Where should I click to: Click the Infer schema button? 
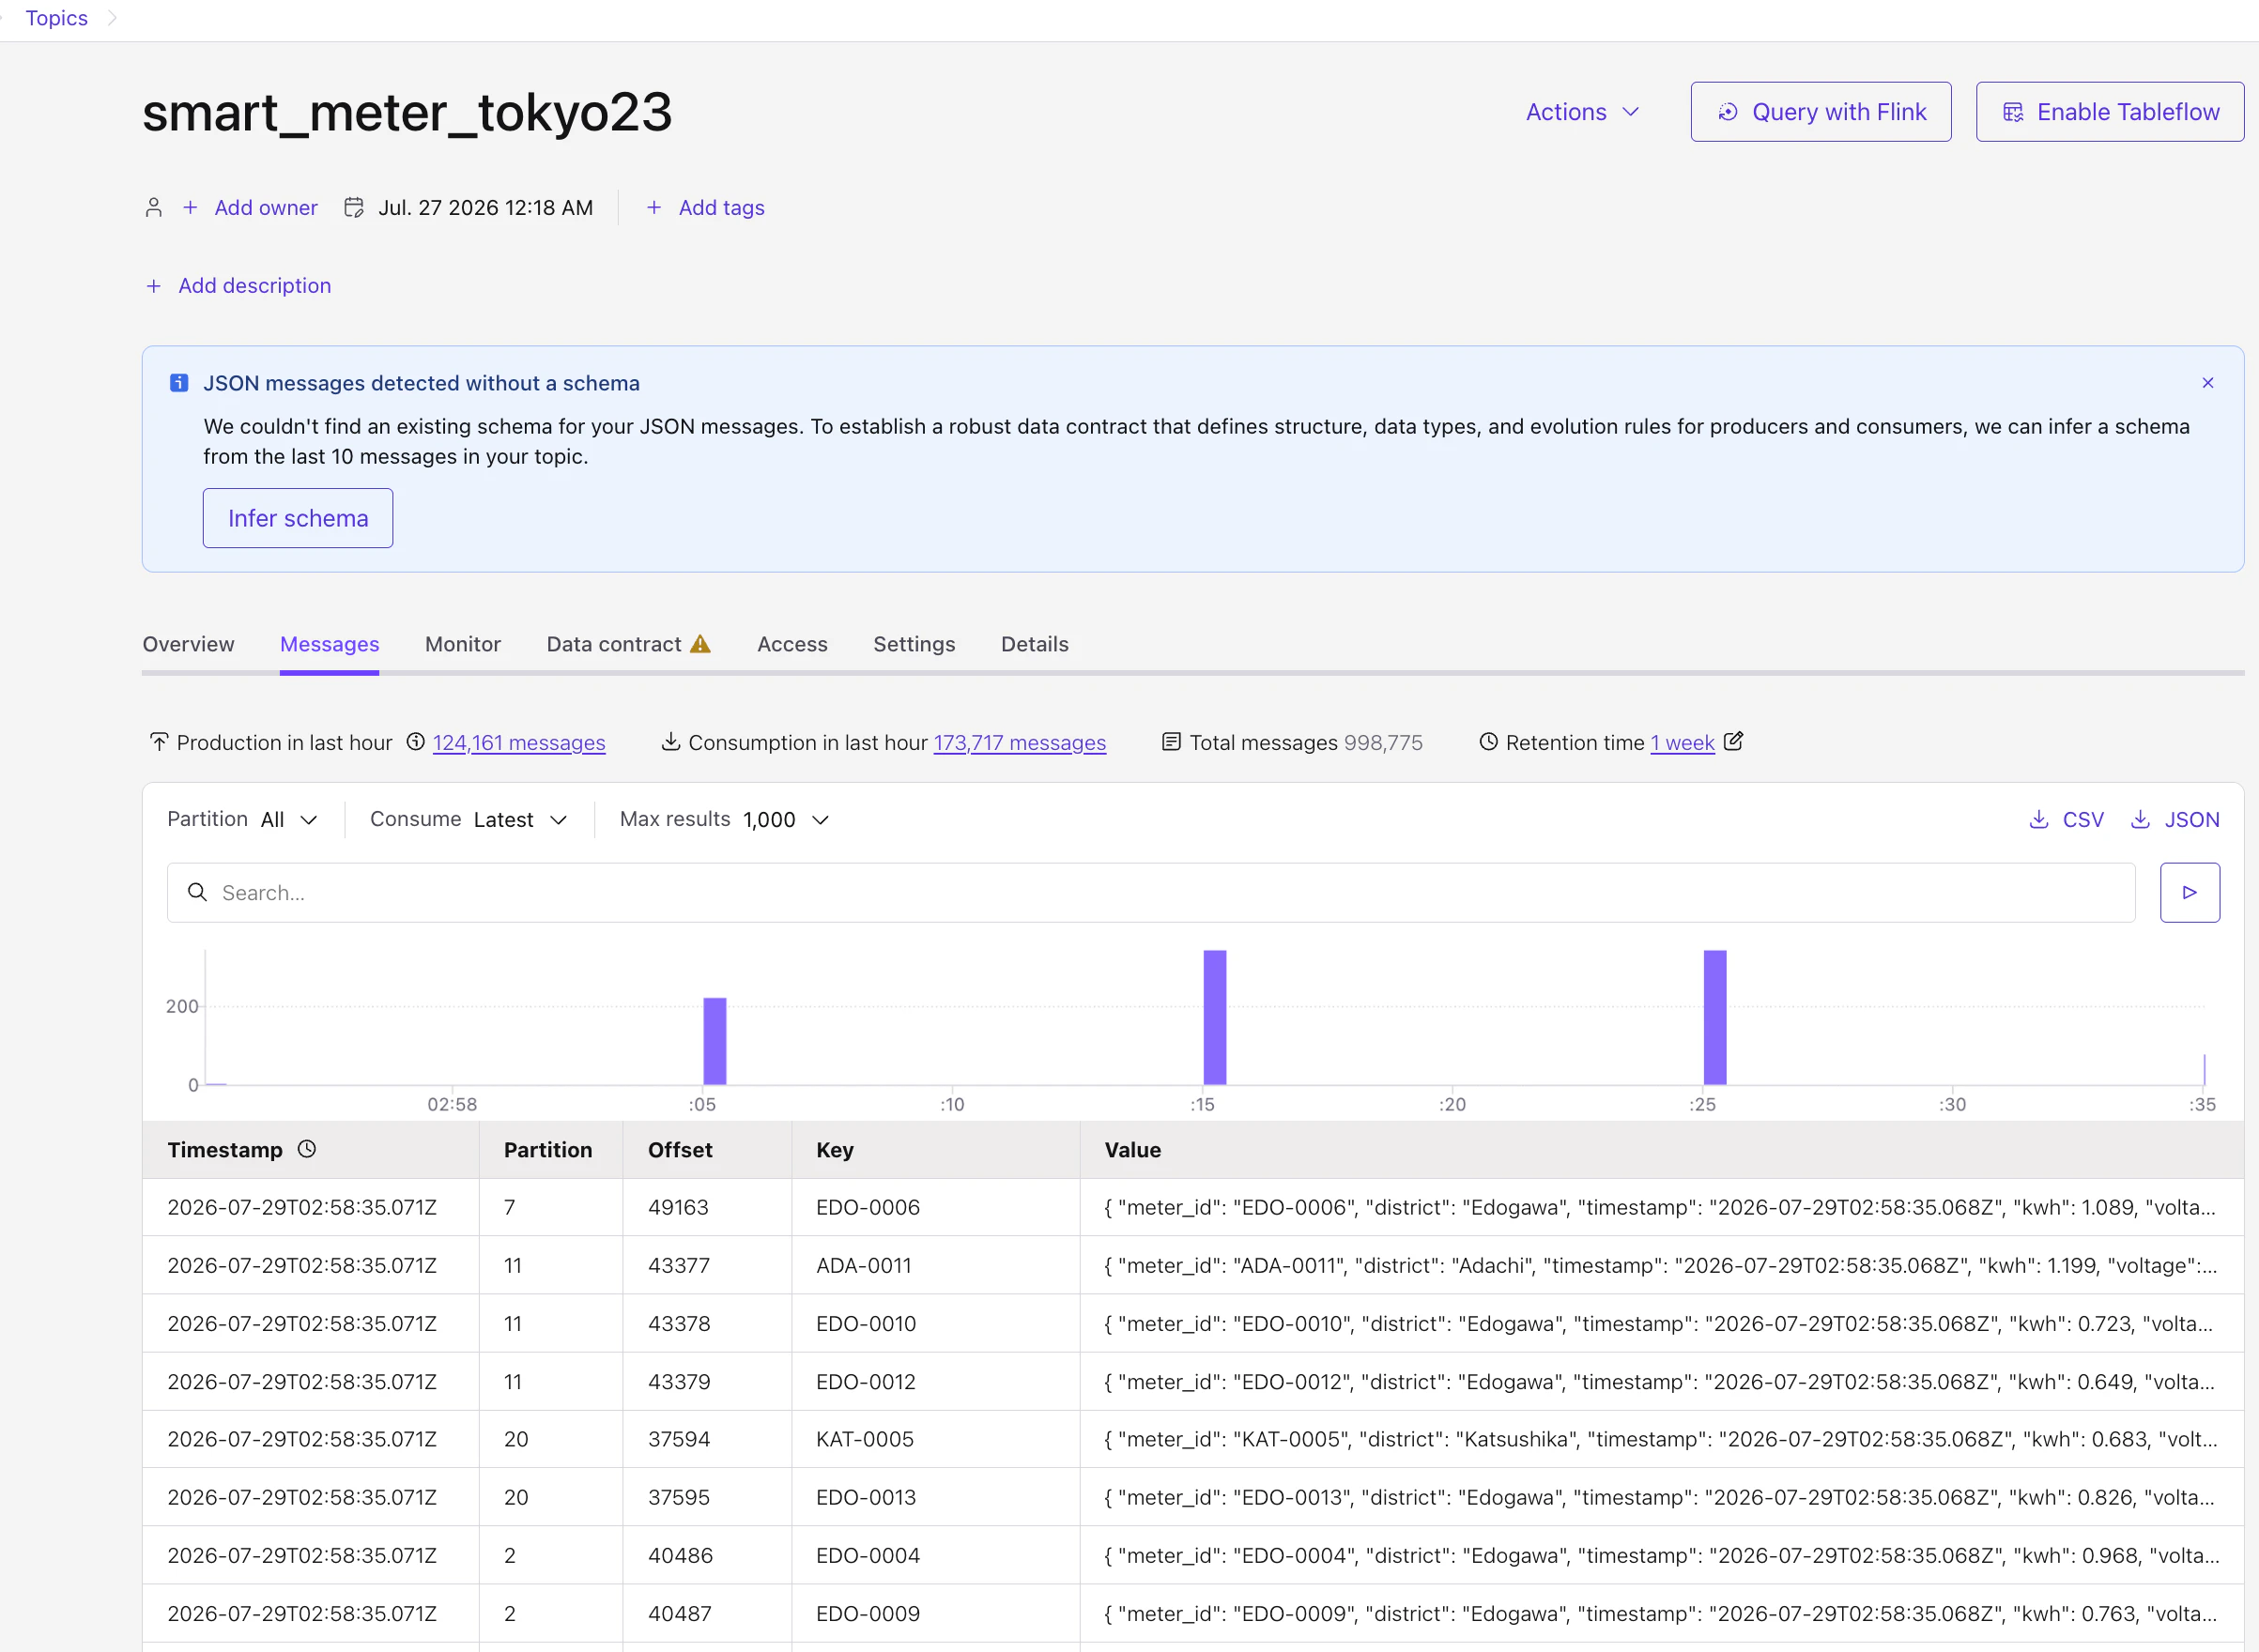pos(298,518)
